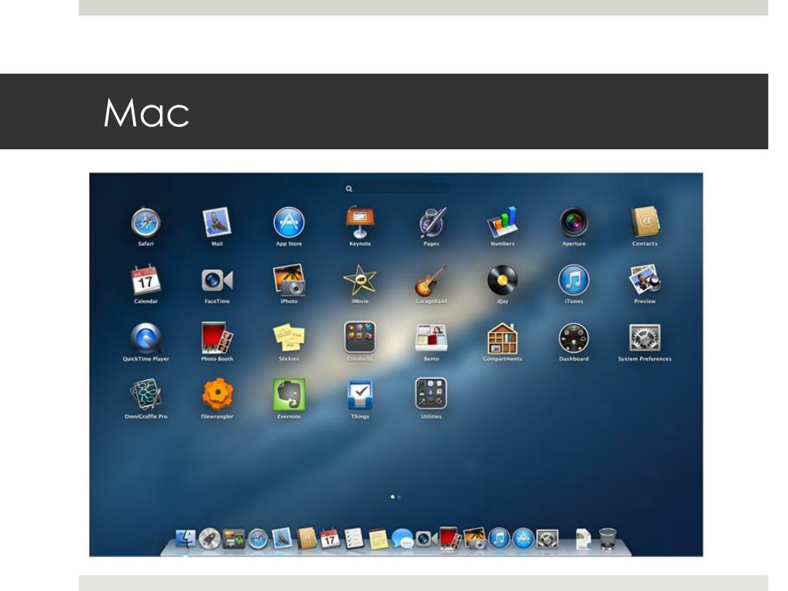Image resolution: width=788 pixels, height=591 pixels.
Task: Open Aperture
Action: click(x=573, y=222)
